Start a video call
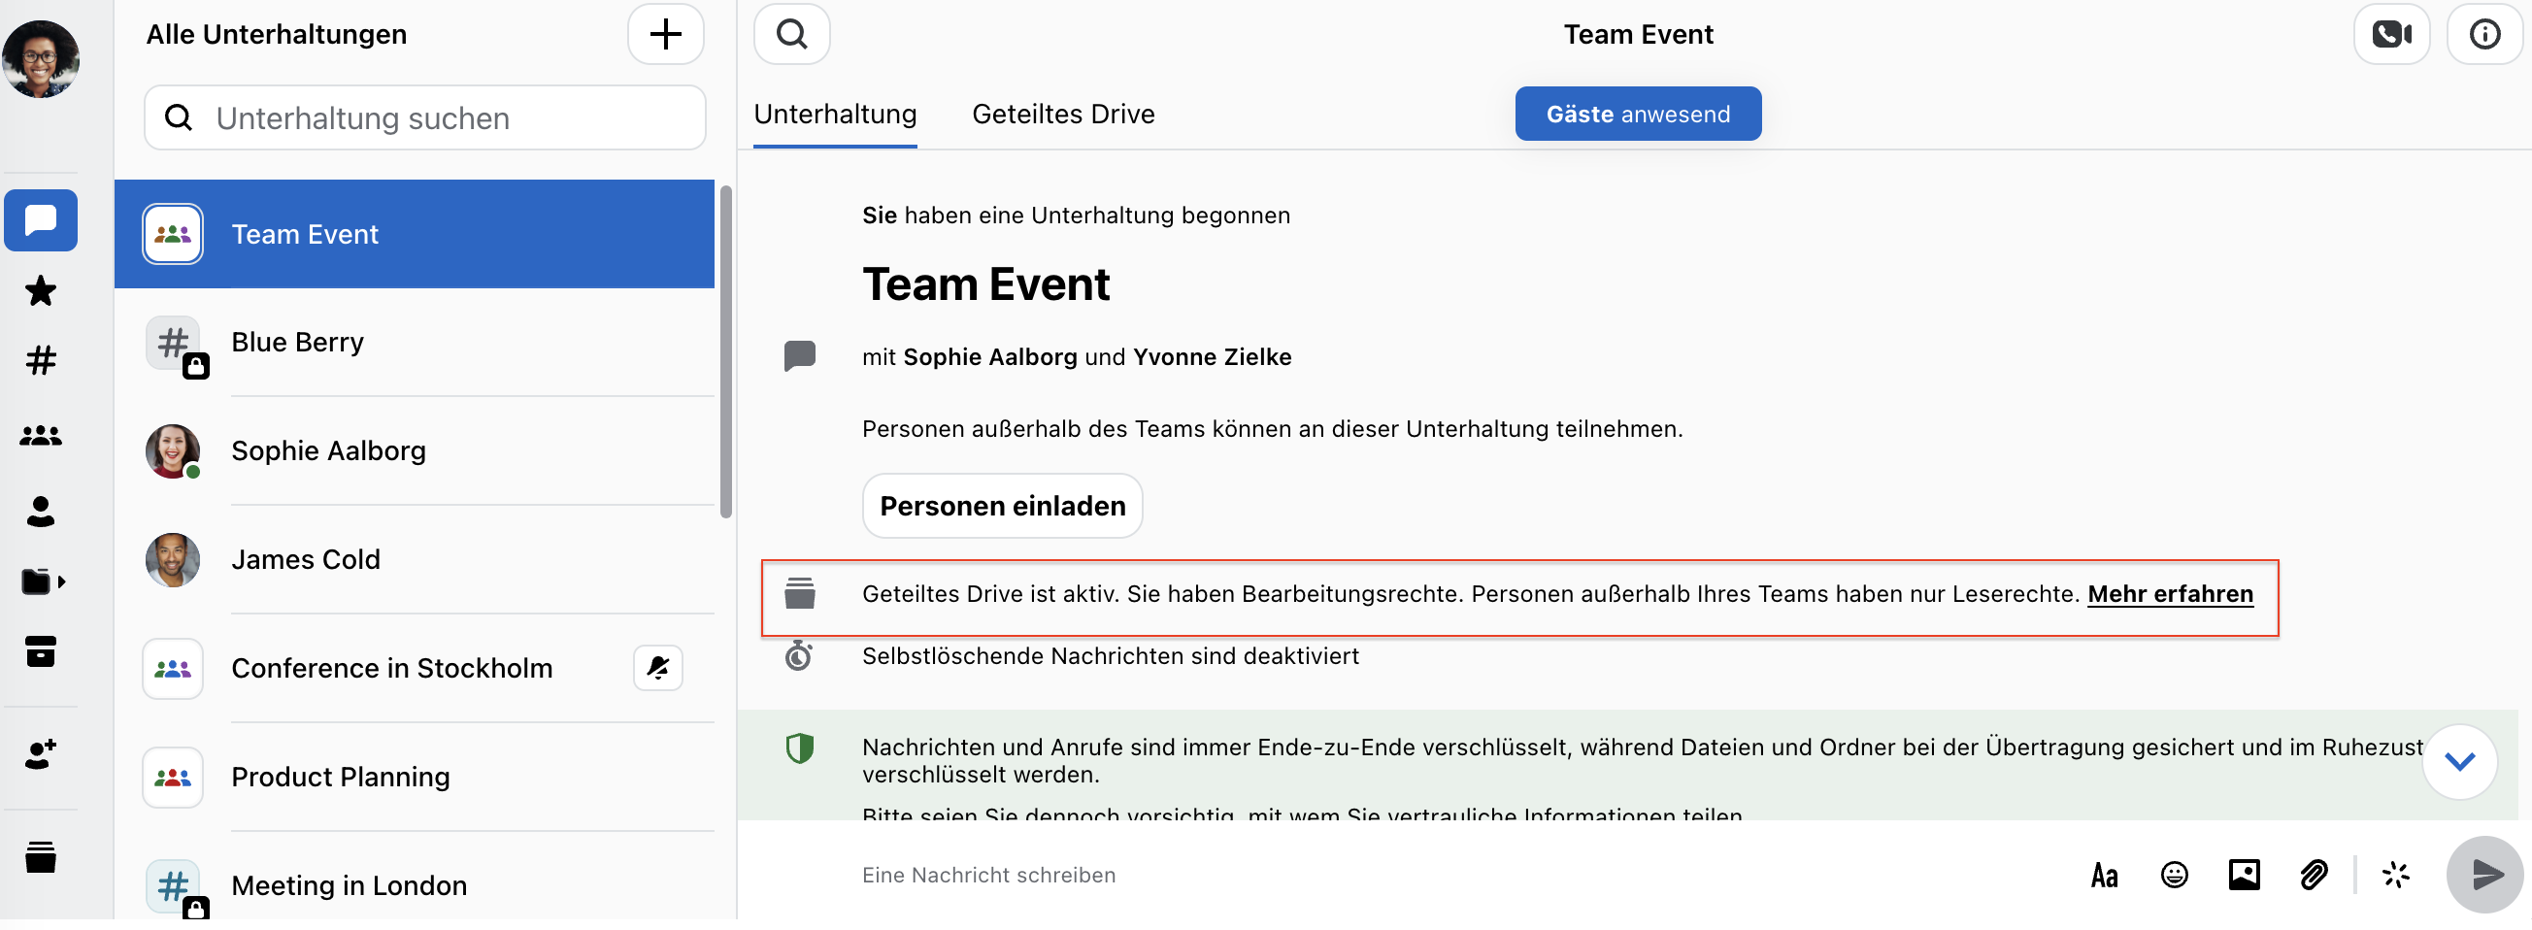Image resolution: width=2532 pixels, height=930 pixels. coord(2390,34)
